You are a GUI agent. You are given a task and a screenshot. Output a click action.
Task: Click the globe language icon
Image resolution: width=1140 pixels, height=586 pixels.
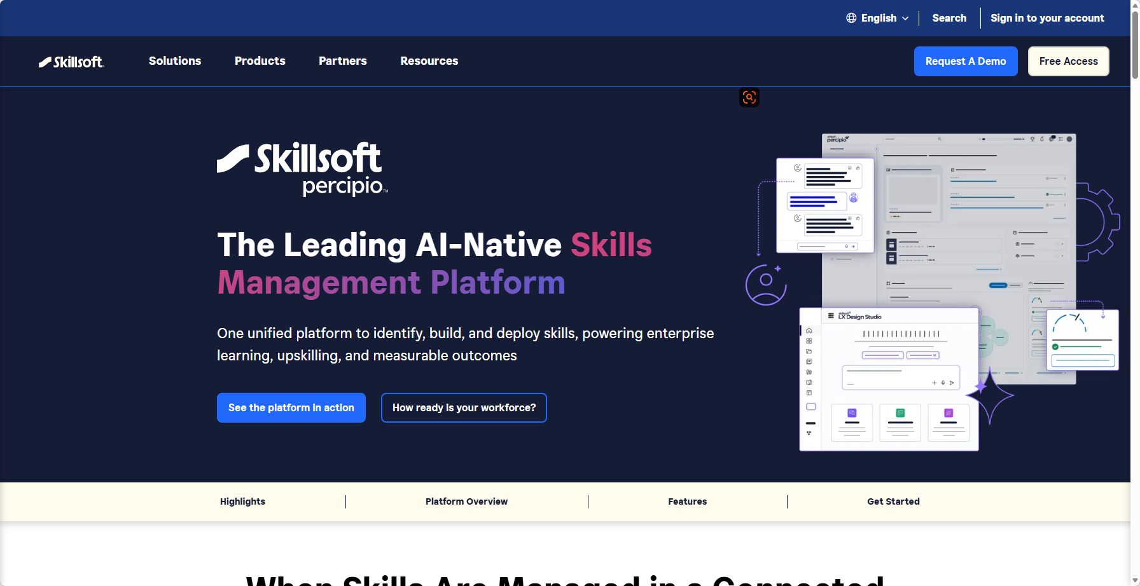click(x=851, y=18)
